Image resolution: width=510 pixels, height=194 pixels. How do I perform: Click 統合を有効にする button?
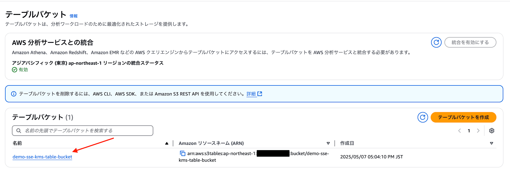470,42
